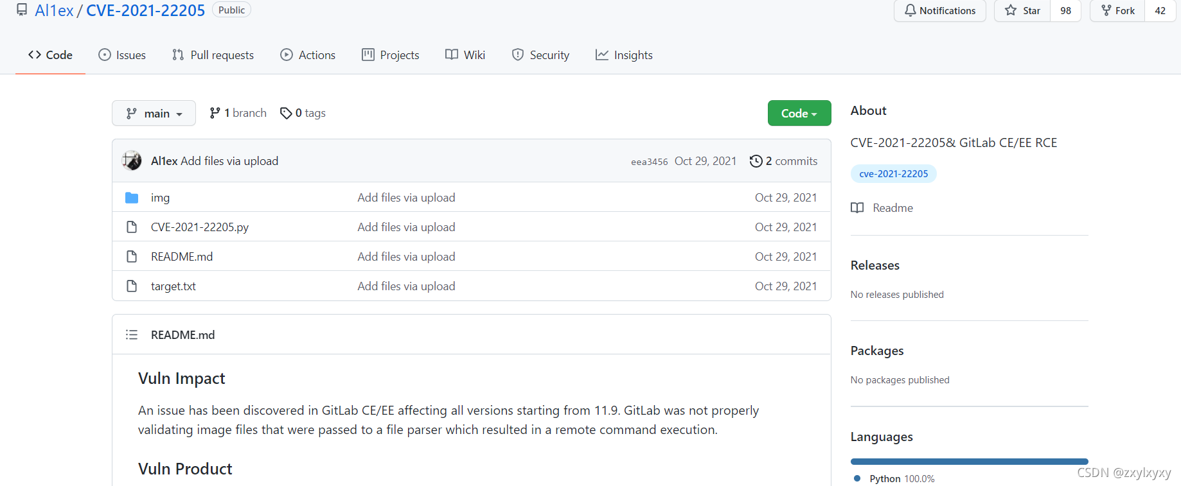Click the repository book icon beside Al1ex
This screenshot has width=1181, height=486.
[22, 10]
